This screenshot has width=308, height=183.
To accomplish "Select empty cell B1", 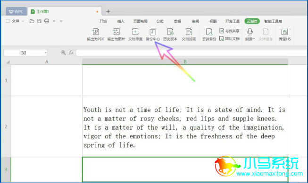I will [x=185, y=80].
